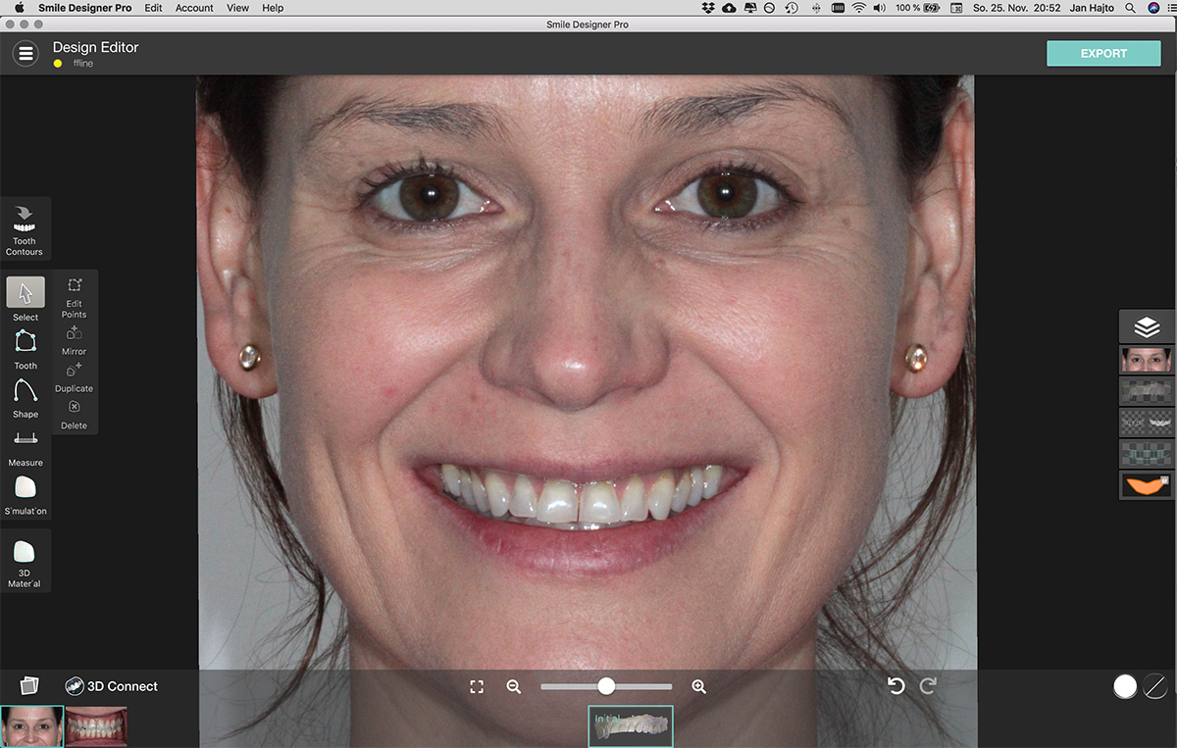Select the smile guide lines layer thumbnail
The image size is (1177, 748).
(1147, 453)
